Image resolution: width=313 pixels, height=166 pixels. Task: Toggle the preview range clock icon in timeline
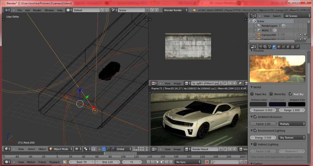click(x=65, y=162)
